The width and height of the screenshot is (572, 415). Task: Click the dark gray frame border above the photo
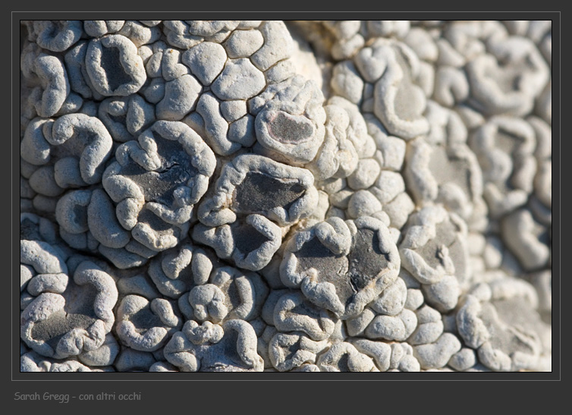pyautogui.click(x=286, y=15)
